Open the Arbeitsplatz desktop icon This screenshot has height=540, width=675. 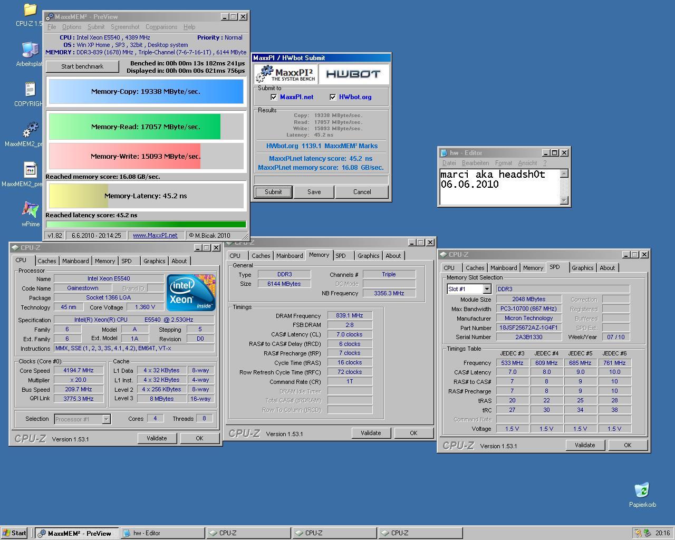coord(30,50)
